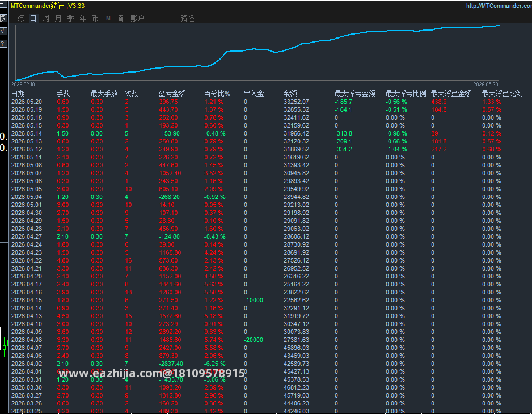Click withdrawal value -10000

(253, 301)
